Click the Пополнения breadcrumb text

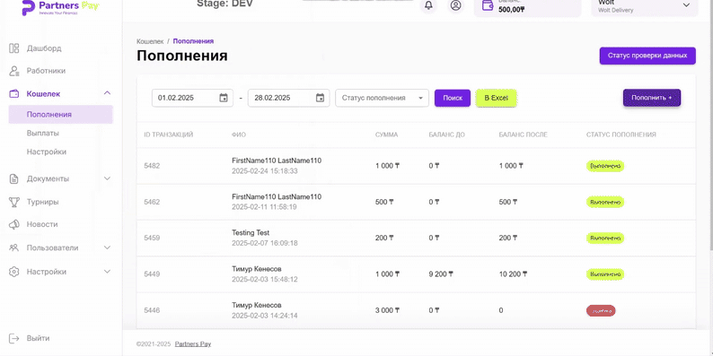coord(193,41)
